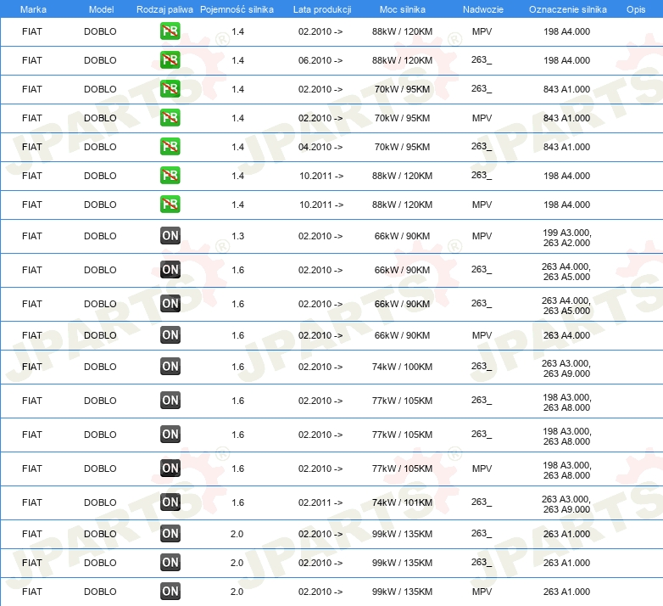Click the Oznaczenie silnika column header

(568, 9)
